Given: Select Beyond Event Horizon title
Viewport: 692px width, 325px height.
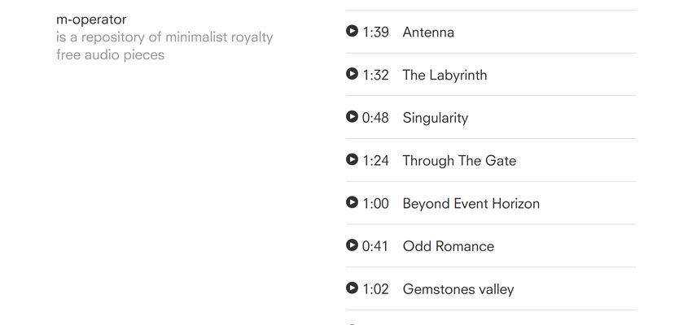Looking at the screenshot, I should (471, 204).
